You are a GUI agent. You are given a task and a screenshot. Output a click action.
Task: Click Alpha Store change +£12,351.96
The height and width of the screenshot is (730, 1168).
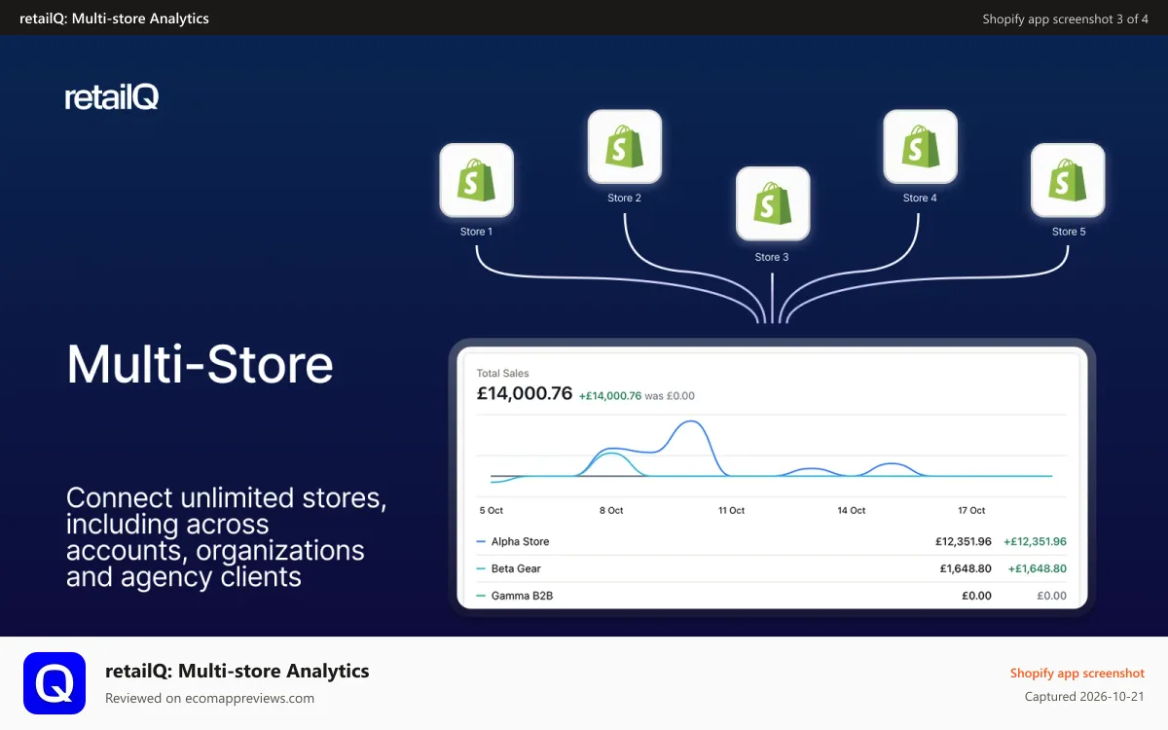click(x=1035, y=542)
